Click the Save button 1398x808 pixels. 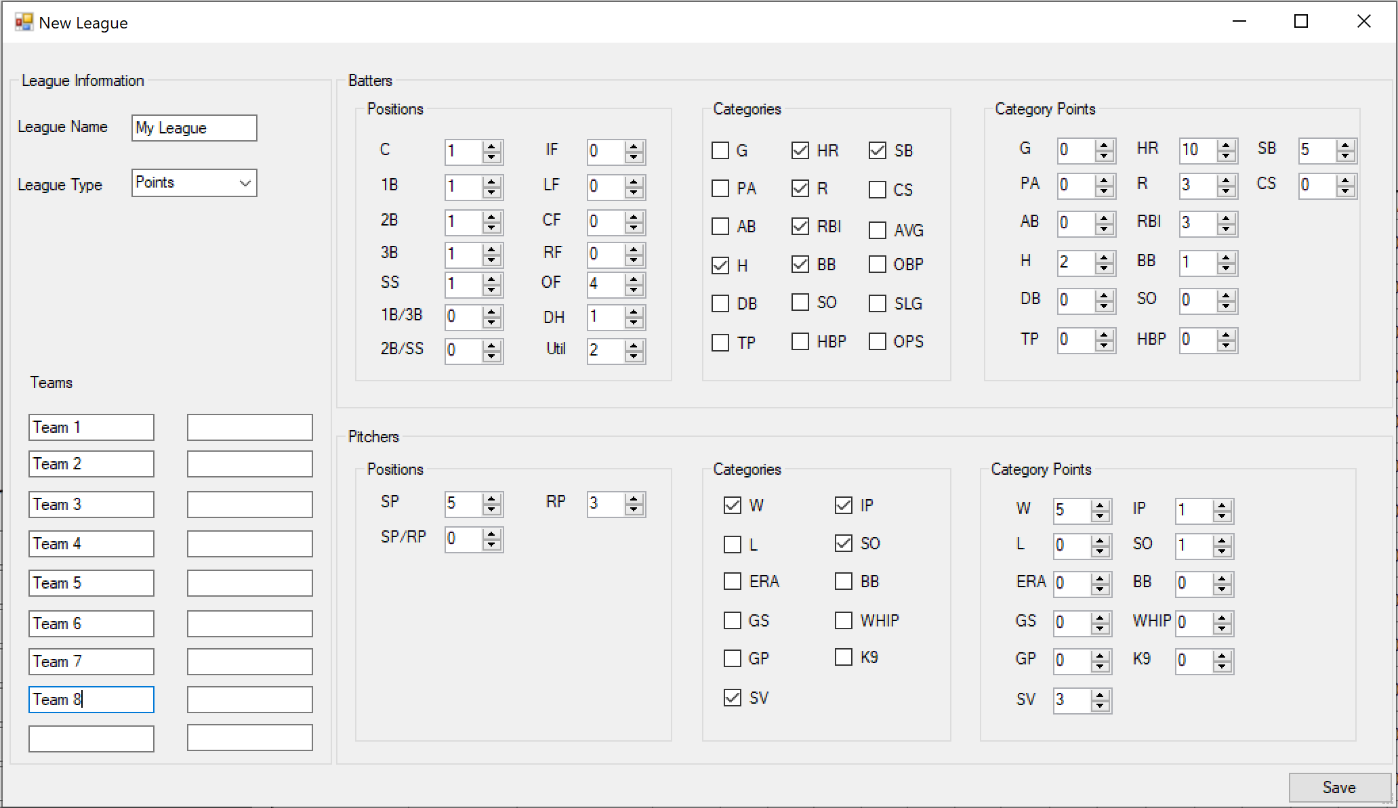pos(1339,787)
